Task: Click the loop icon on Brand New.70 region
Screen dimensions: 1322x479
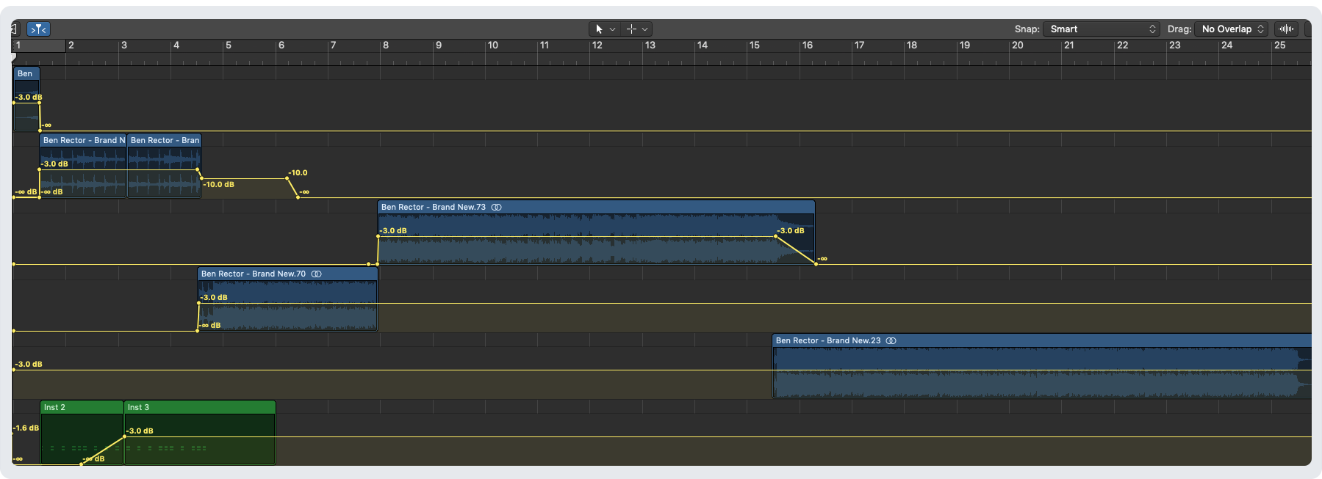Action: pos(317,274)
